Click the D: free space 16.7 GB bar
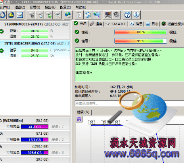 click(34, 140)
